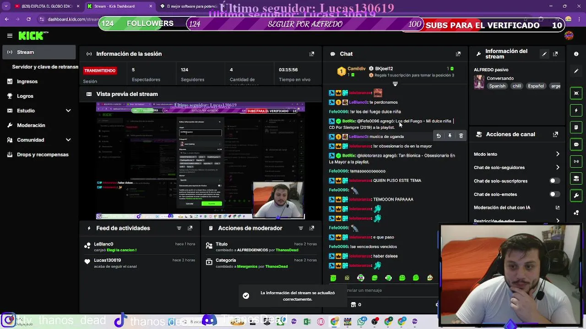
Task: Insert the last yellow smiley emote
Action: pyautogui.click(x=429, y=278)
